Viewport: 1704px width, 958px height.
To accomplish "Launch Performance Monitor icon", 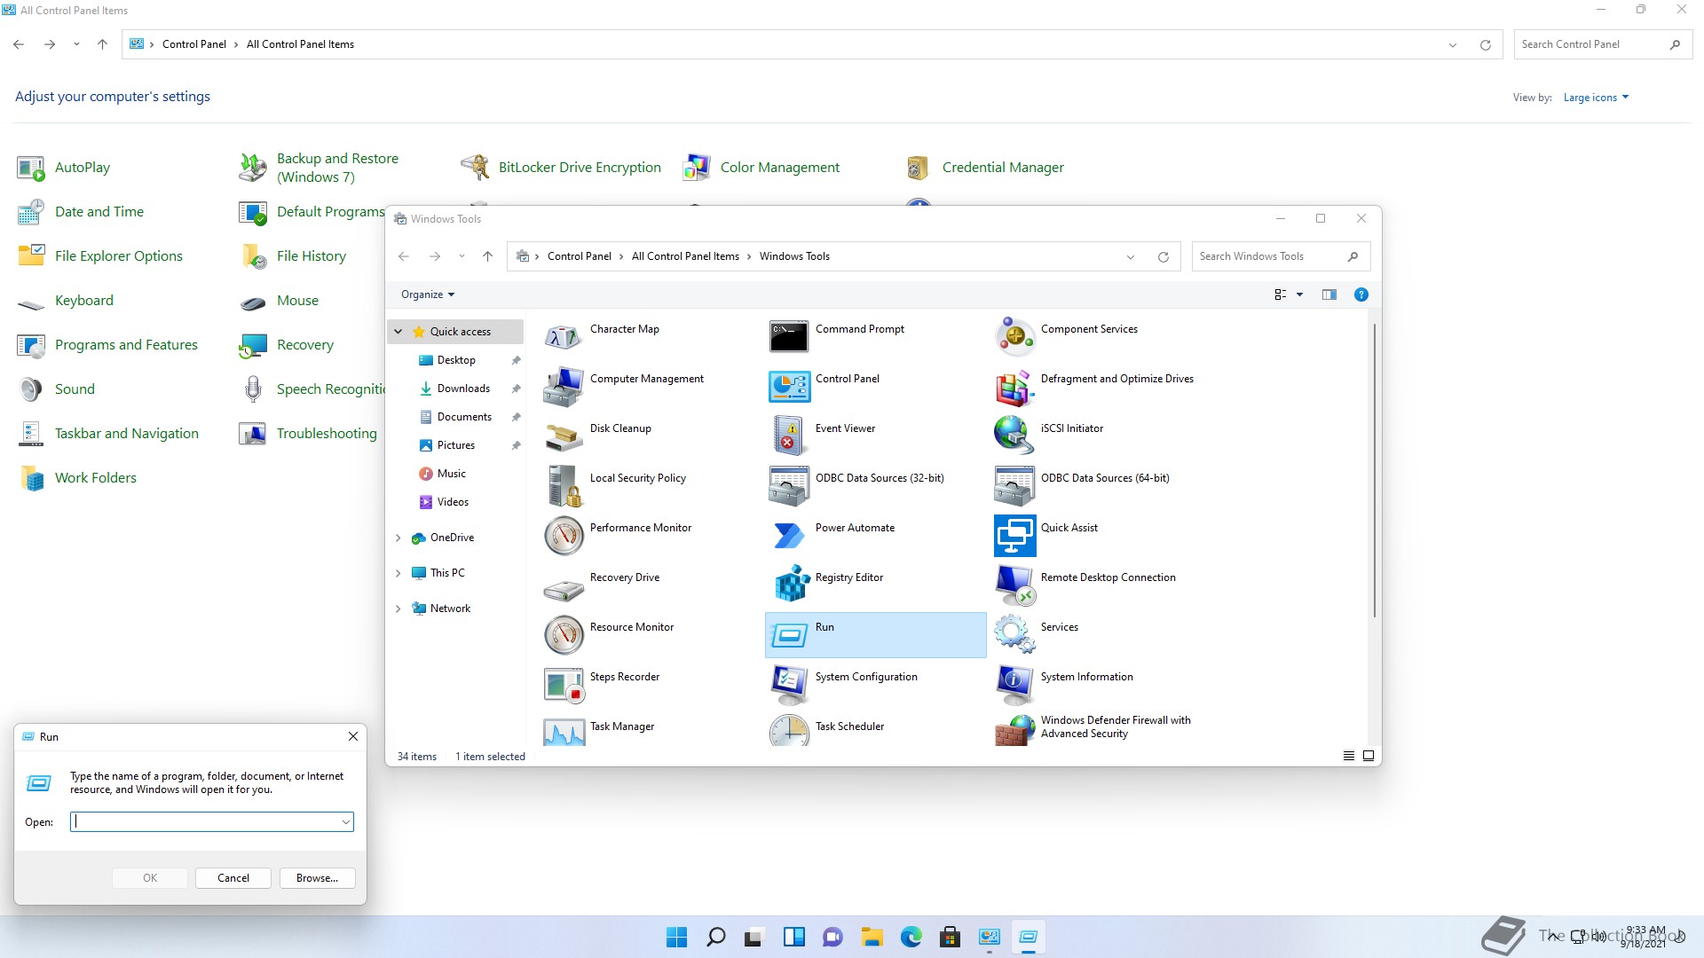I will click(x=564, y=535).
